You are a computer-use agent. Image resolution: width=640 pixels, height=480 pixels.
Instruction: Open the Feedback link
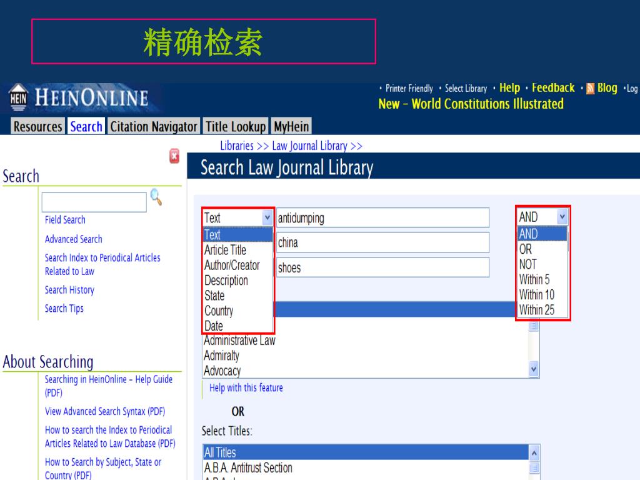coord(553,87)
